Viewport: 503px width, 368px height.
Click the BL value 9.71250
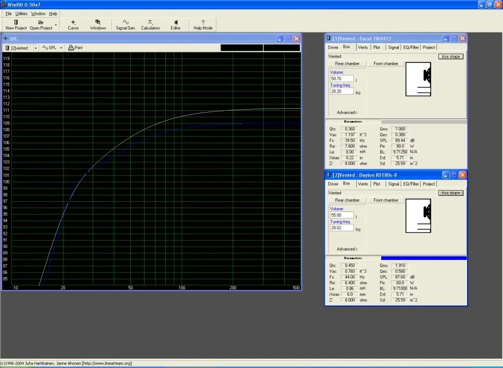click(400, 152)
